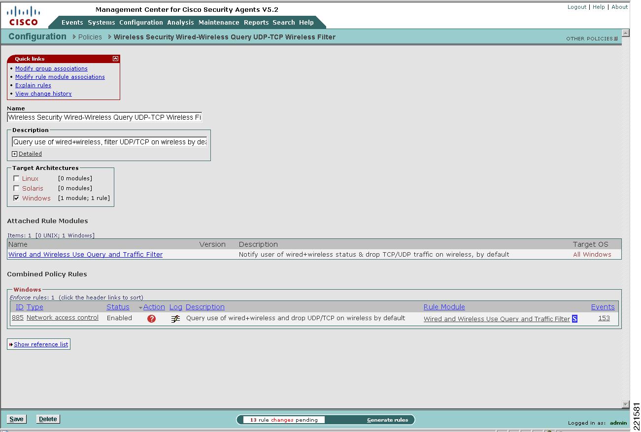Click the scrollbar up arrow
The height and width of the screenshot is (432, 641).
pyautogui.click(x=626, y=33)
